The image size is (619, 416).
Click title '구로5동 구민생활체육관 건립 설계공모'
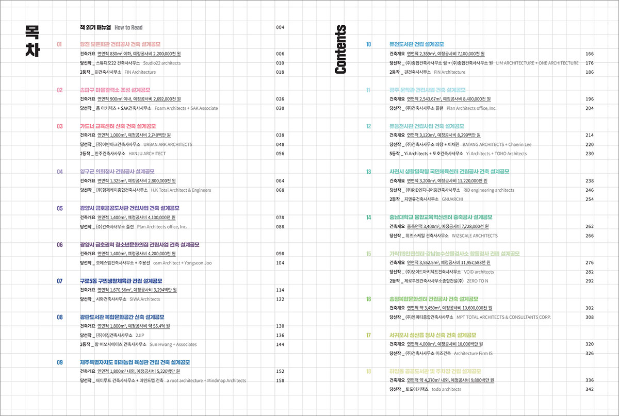pyautogui.click(x=121, y=281)
